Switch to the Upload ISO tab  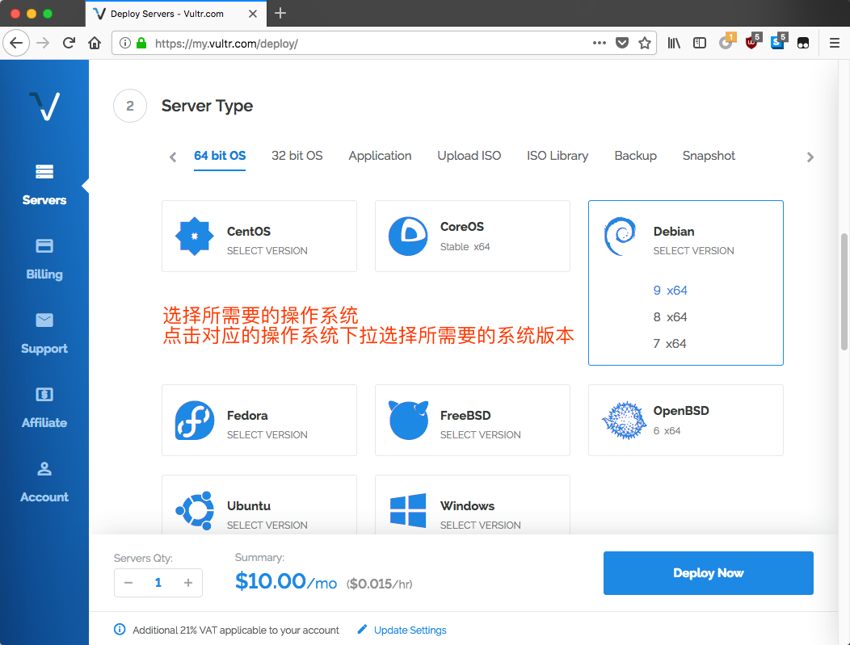[469, 156]
